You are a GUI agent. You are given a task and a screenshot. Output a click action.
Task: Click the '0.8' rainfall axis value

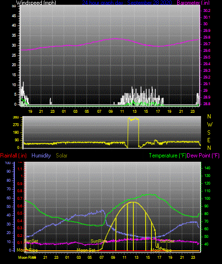coord(20,191)
